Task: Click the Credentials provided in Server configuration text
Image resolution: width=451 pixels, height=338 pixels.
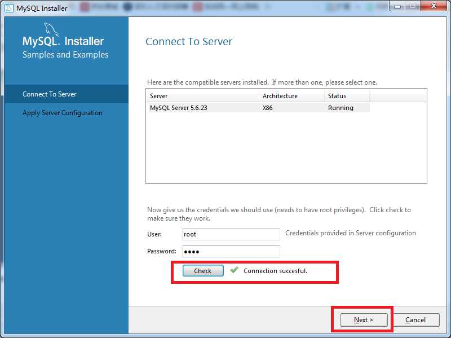Action: click(x=350, y=233)
